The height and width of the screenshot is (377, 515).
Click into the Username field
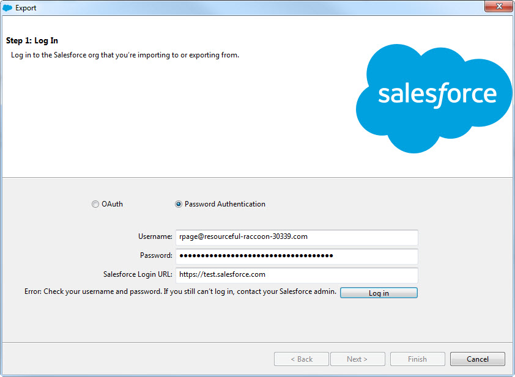coord(297,237)
